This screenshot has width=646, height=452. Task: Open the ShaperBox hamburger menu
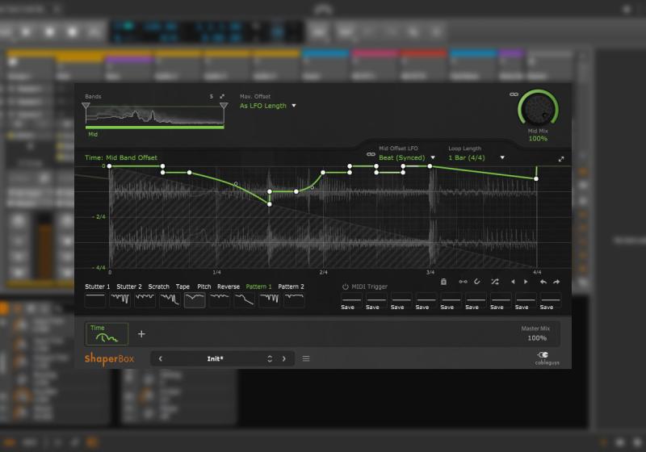[306, 358]
